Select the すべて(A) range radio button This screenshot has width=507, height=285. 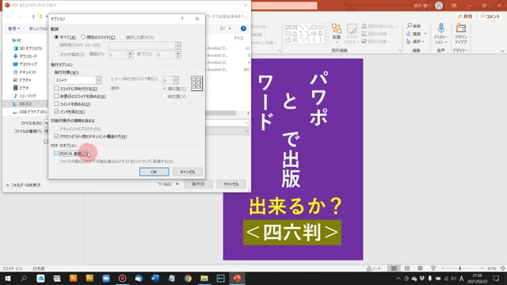pyautogui.click(x=56, y=37)
